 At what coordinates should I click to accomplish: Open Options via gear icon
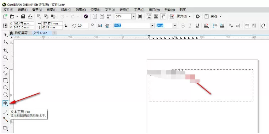(x=198, y=16)
